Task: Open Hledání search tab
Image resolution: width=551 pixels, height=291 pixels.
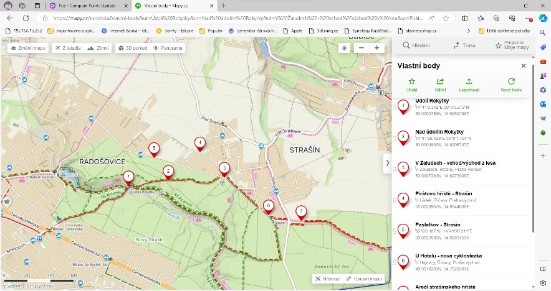Action: (416, 45)
